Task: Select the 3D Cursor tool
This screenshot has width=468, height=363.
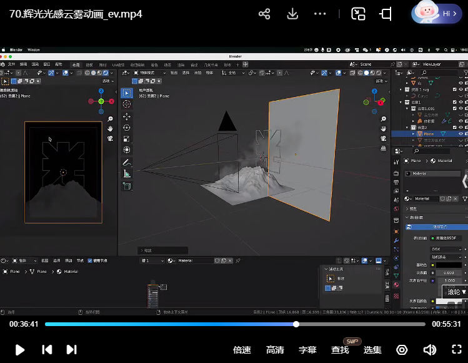Action: [127, 105]
